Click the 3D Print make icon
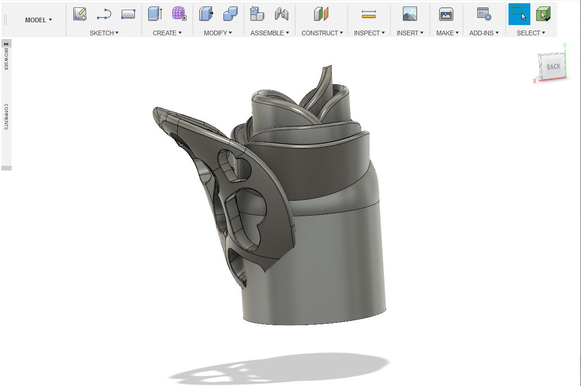This screenshot has width=581, height=386. tap(446, 14)
